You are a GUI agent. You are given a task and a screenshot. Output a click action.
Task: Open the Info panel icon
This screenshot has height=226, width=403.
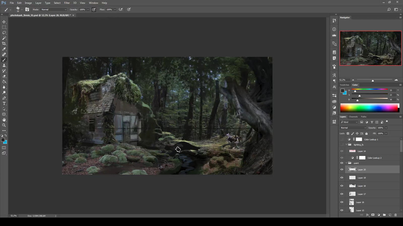click(x=334, y=29)
